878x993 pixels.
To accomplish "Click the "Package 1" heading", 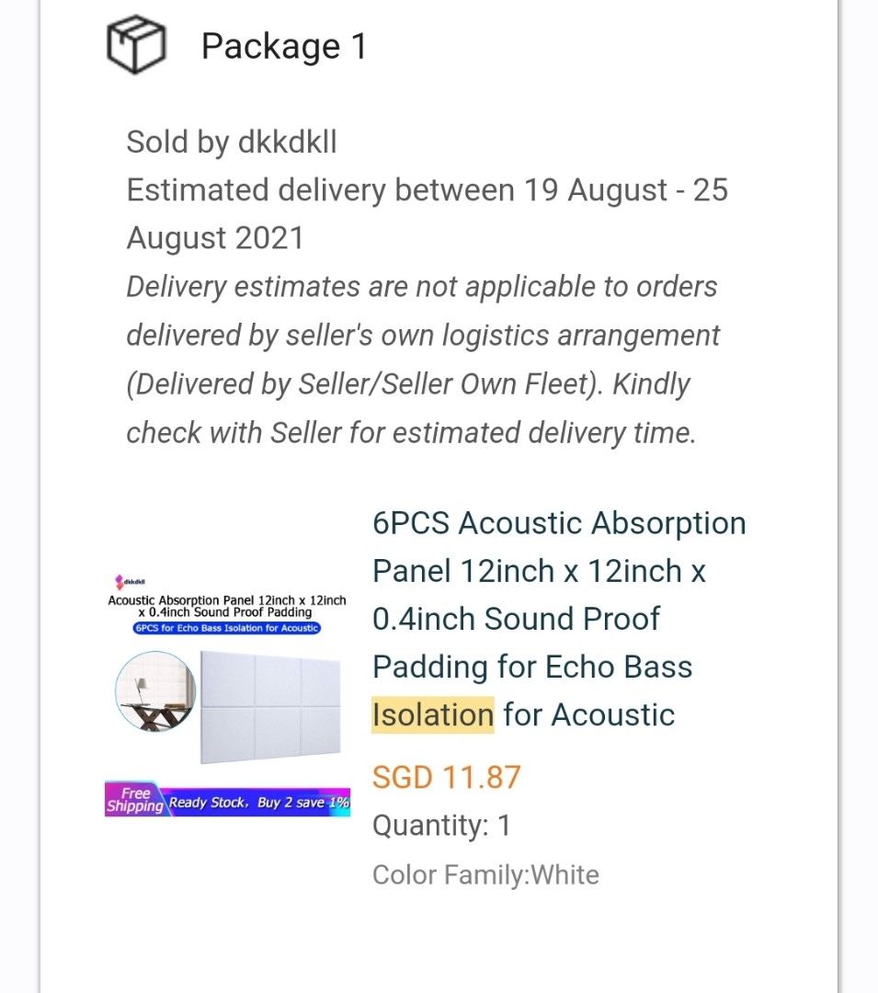I will click(284, 46).
